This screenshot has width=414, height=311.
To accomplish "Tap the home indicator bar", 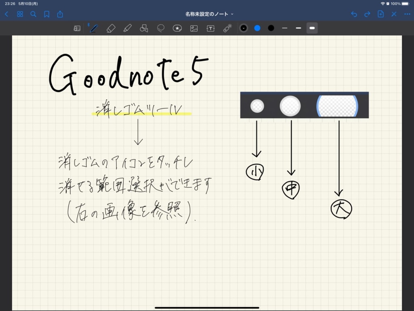I will pyautogui.click(x=207, y=308).
